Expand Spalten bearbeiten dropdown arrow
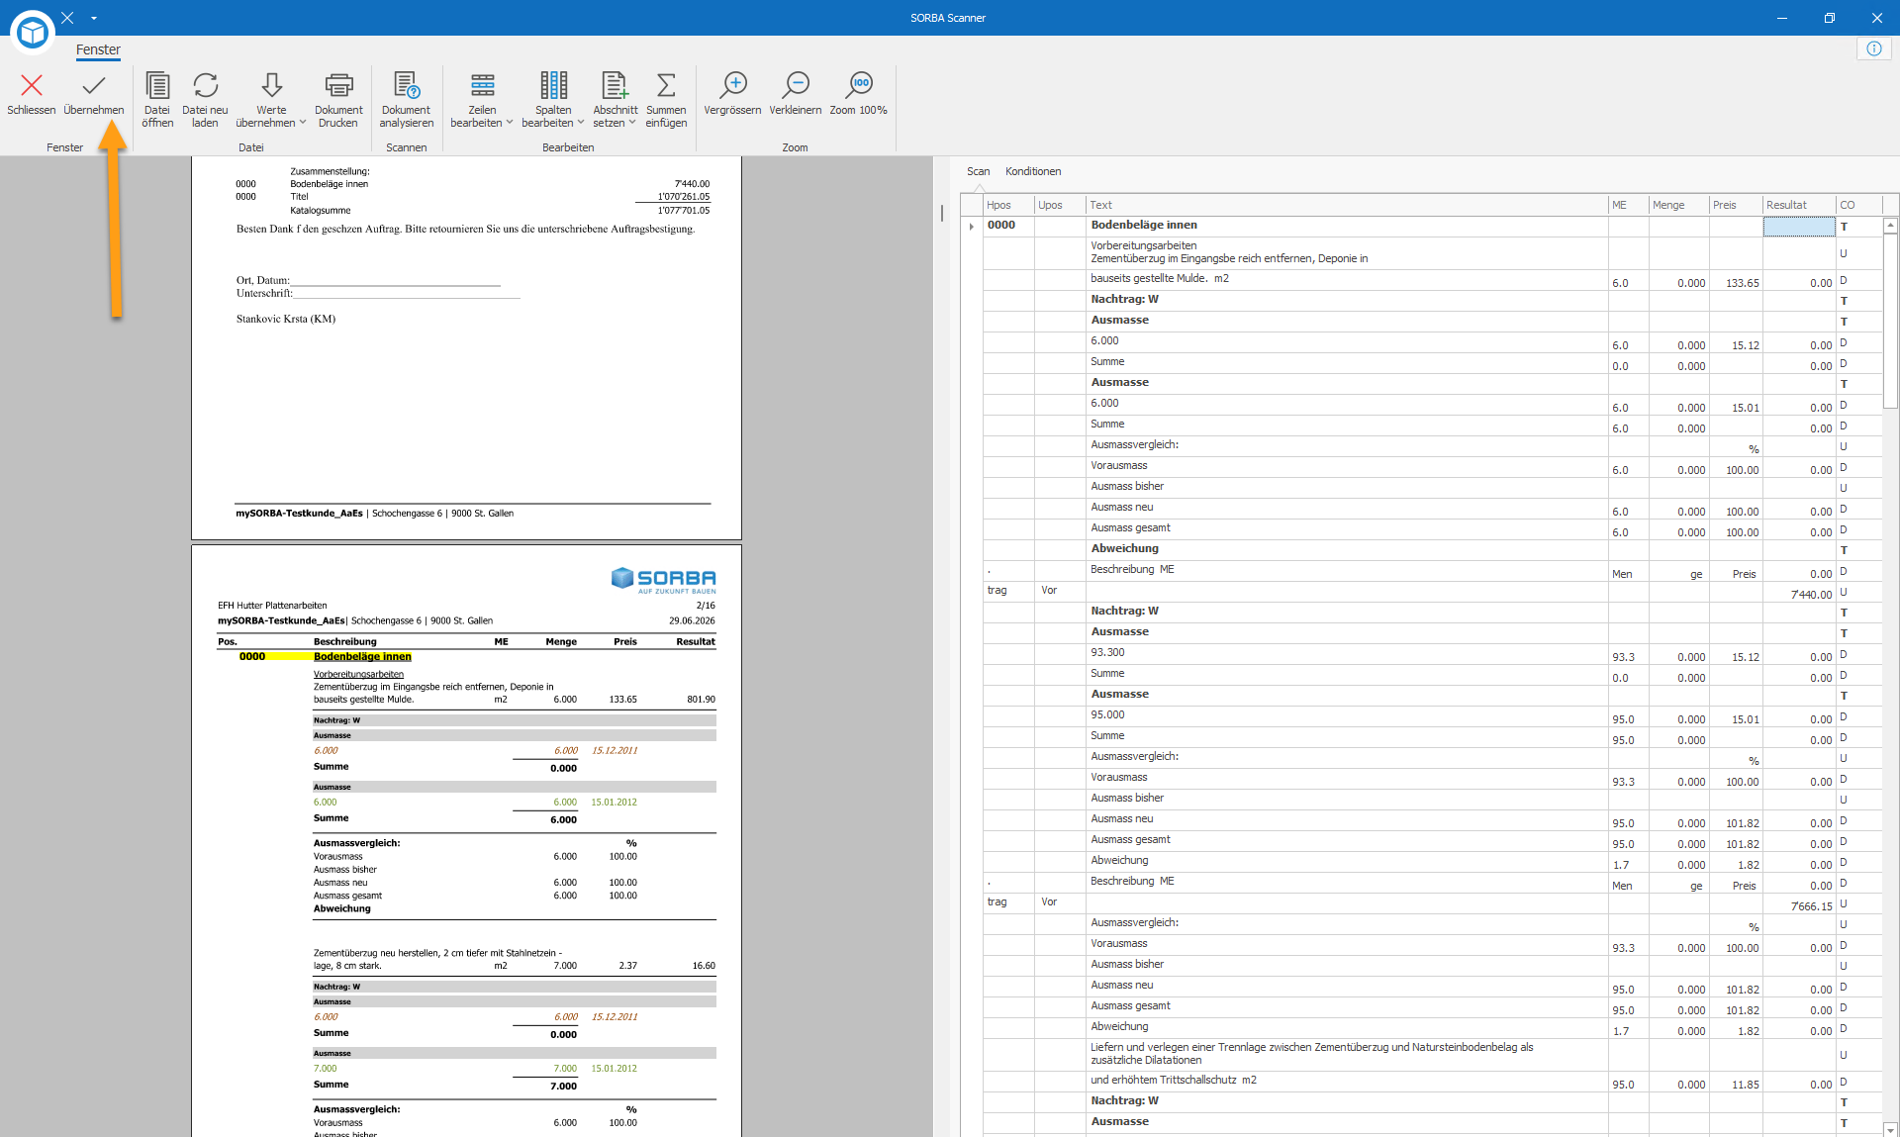This screenshot has height=1137, width=1900. click(x=581, y=123)
